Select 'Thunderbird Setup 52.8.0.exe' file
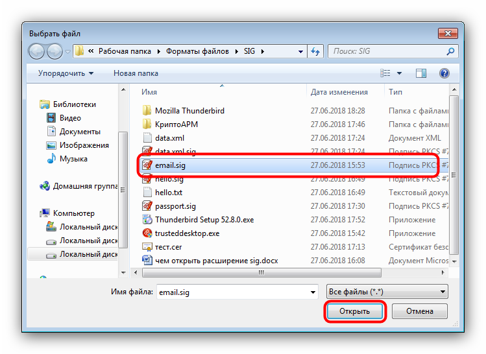This screenshot has height=354, width=486. (204, 220)
